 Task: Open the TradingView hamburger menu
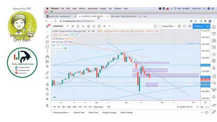pyautogui.click(x=47, y=26)
